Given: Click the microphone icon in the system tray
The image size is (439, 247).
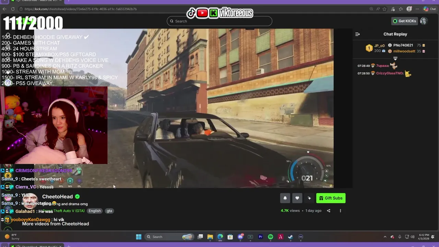Looking at the screenshot, I should [x=400, y=237].
